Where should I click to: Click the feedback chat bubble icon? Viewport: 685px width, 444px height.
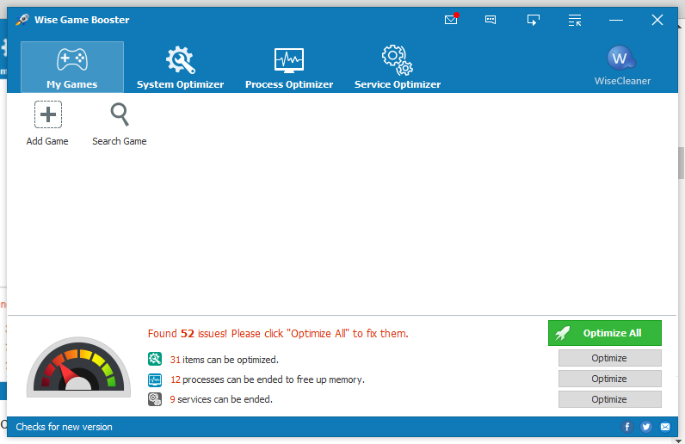tap(491, 20)
